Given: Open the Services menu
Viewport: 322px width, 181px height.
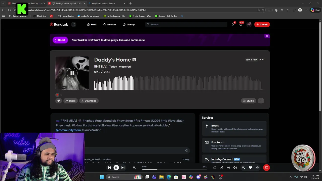Looking at the screenshot, I should [109, 24].
